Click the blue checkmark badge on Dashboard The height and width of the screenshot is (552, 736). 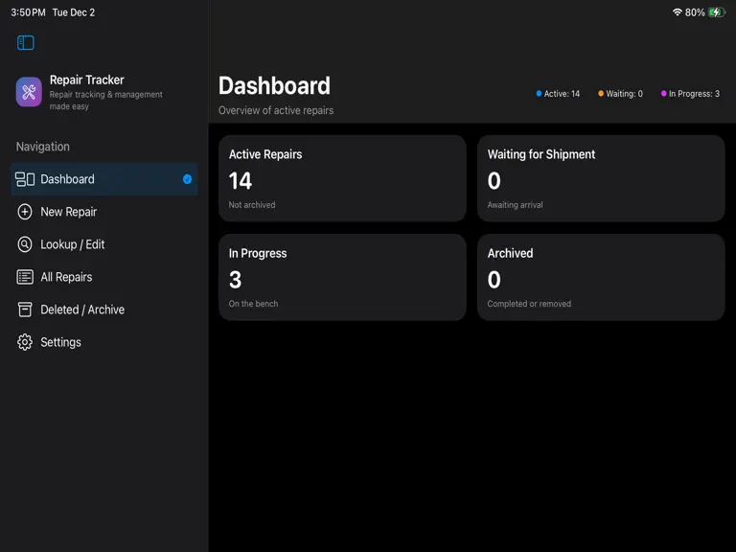[187, 179]
